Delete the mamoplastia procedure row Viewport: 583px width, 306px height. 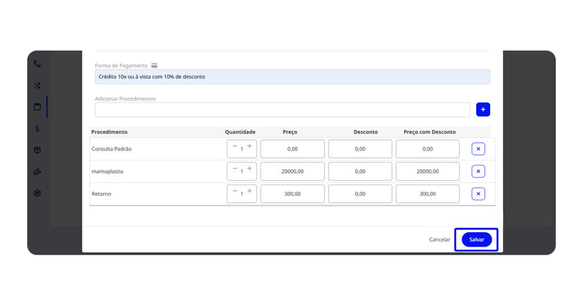(478, 171)
